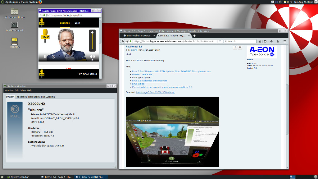318x179 pixels.
Task: Click the site info icon in the BNR address bar
Action: point(41,15)
